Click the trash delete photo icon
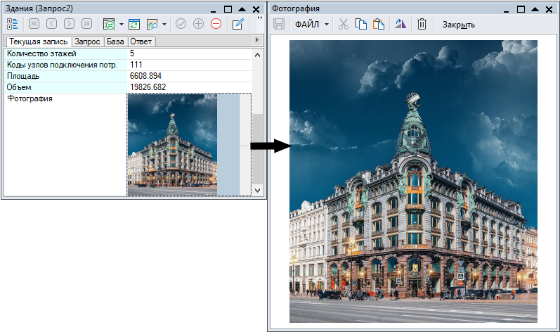Image resolution: width=560 pixels, height=332 pixels. 422,25
